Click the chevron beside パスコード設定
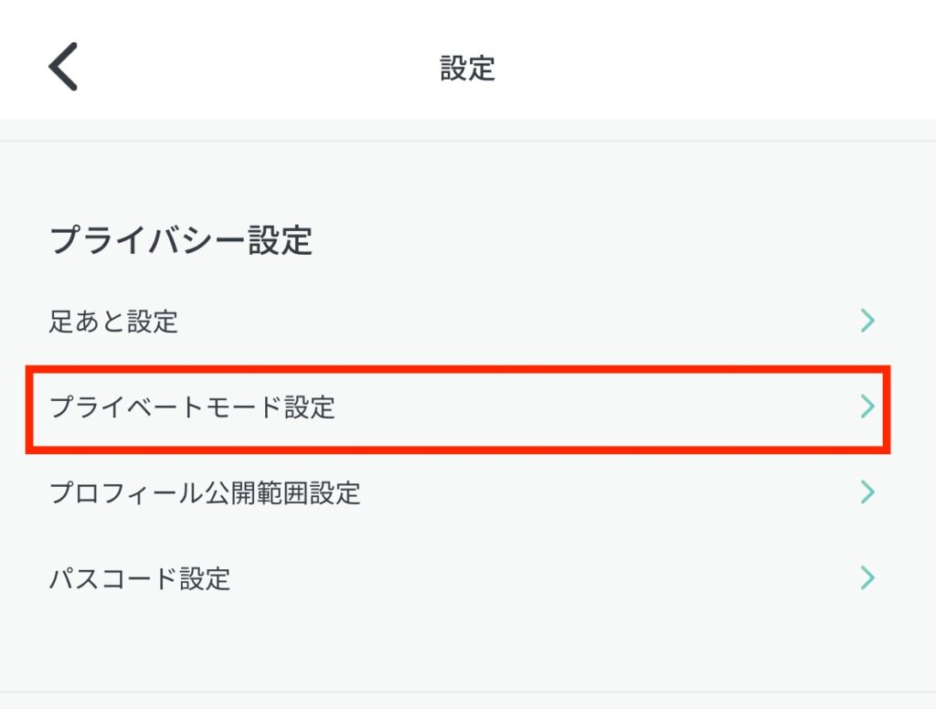The height and width of the screenshot is (709, 936). pos(867,578)
